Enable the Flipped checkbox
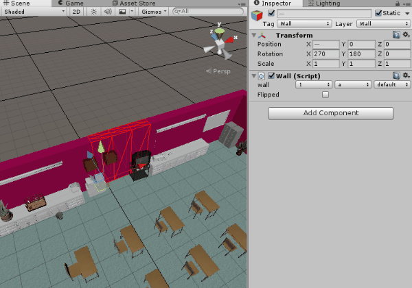Viewport: 412px width, 288px height. coord(325,95)
